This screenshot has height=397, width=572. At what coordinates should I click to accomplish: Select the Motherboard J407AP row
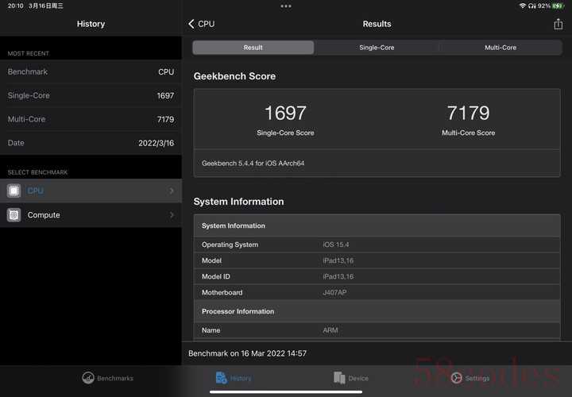click(x=378, y=292)
